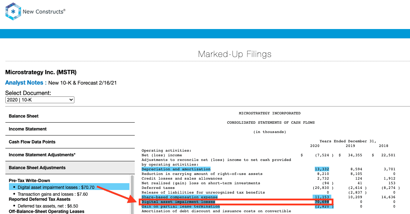Click the 2,732 credit losses value
The height and width of the screenshot is (214, 410).
click(323, 179)
